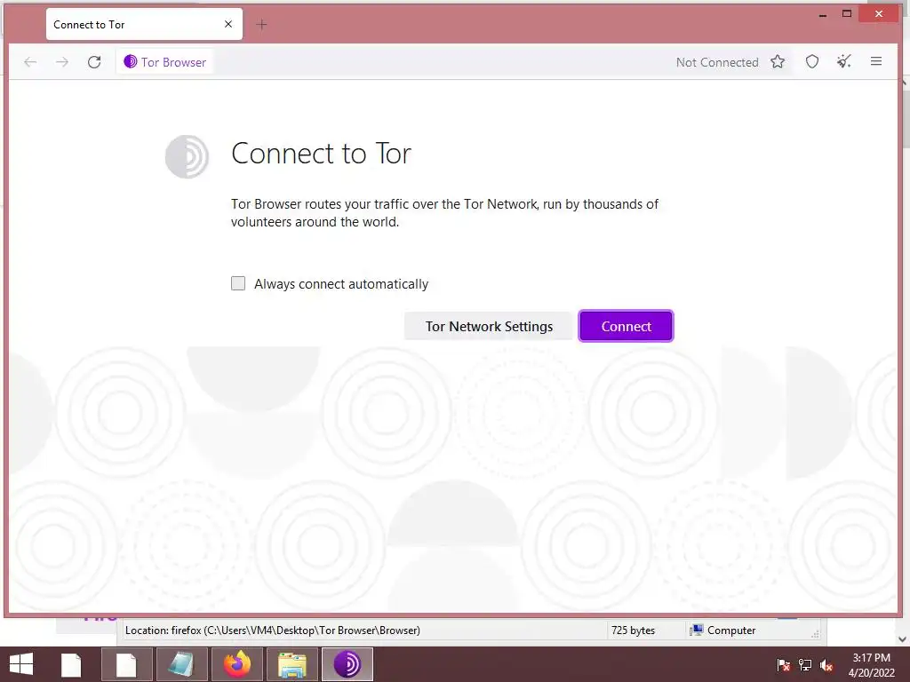Image resolution: width=910 pixels, height=682 pixels.
Task: Click the Computer status bar entry
Action: point(723,630)
